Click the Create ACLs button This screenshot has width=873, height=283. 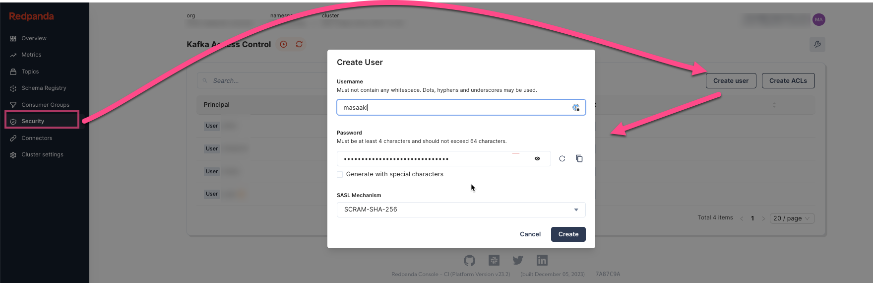click(x=788, y=80)
